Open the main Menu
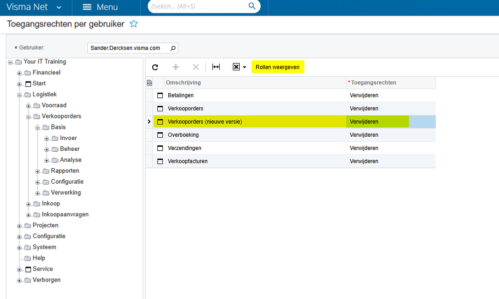The width and height of the screenshot is (499, 299). click(x=100, y=7)
